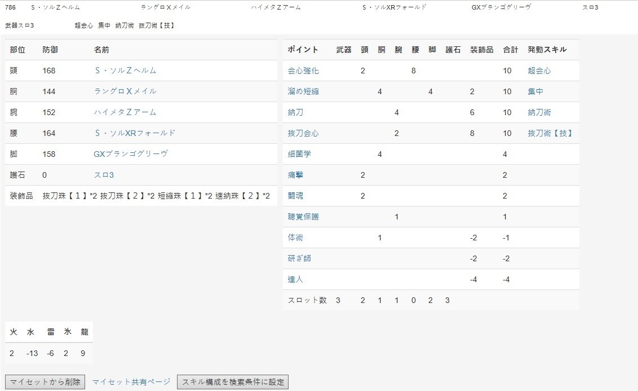638x391 pixels.
Task: Click the 合計 column header
Action: [511, 50]
